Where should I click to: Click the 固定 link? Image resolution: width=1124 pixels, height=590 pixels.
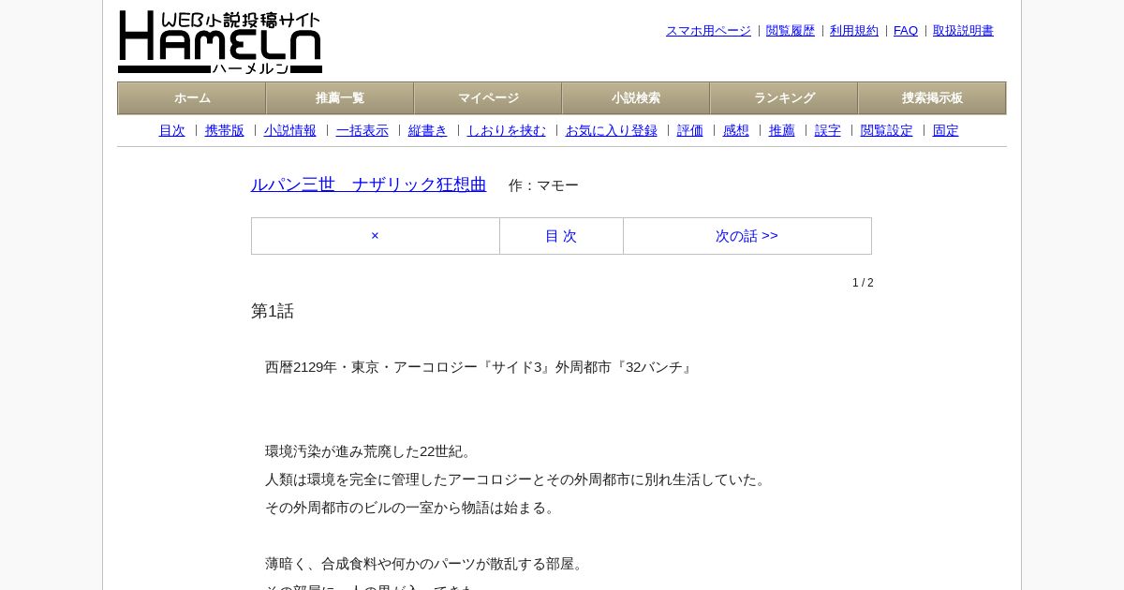pyautogui.click(x=946, y=131)
